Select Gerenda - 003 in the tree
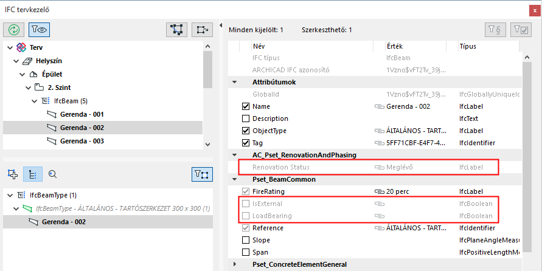The height and width of the screenshot is (271, 542). coord(82,141)
